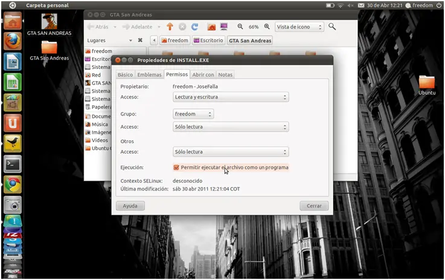Launch LibreOffice Writer from the dock
Viewport: 445px width, 280px height.
click(13, 62)
